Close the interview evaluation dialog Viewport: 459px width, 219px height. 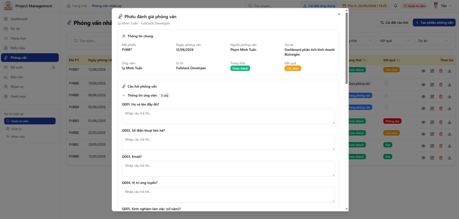pyautogui.click(x=339, y=14)
